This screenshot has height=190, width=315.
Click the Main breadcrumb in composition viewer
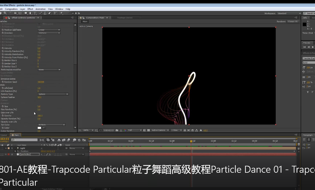pos(85,21)
